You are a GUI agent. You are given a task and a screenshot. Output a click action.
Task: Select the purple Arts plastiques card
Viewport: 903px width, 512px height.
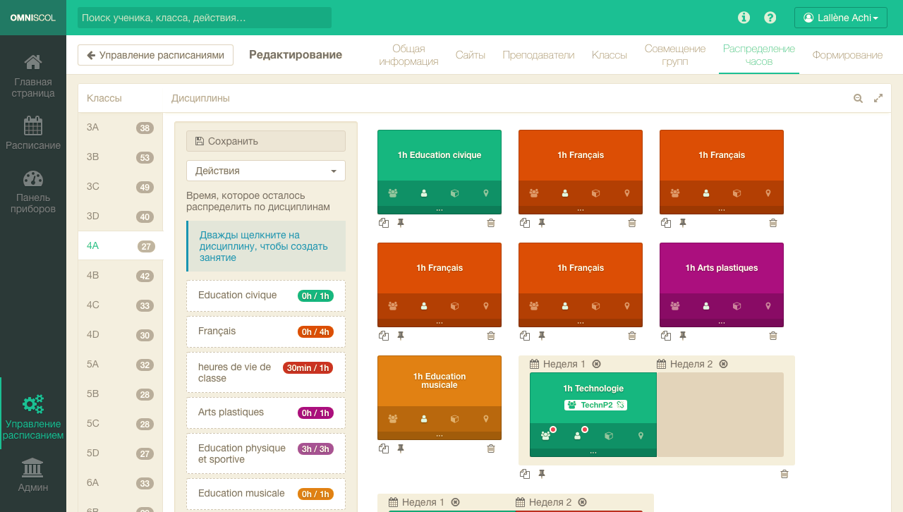tap(722, 269)
